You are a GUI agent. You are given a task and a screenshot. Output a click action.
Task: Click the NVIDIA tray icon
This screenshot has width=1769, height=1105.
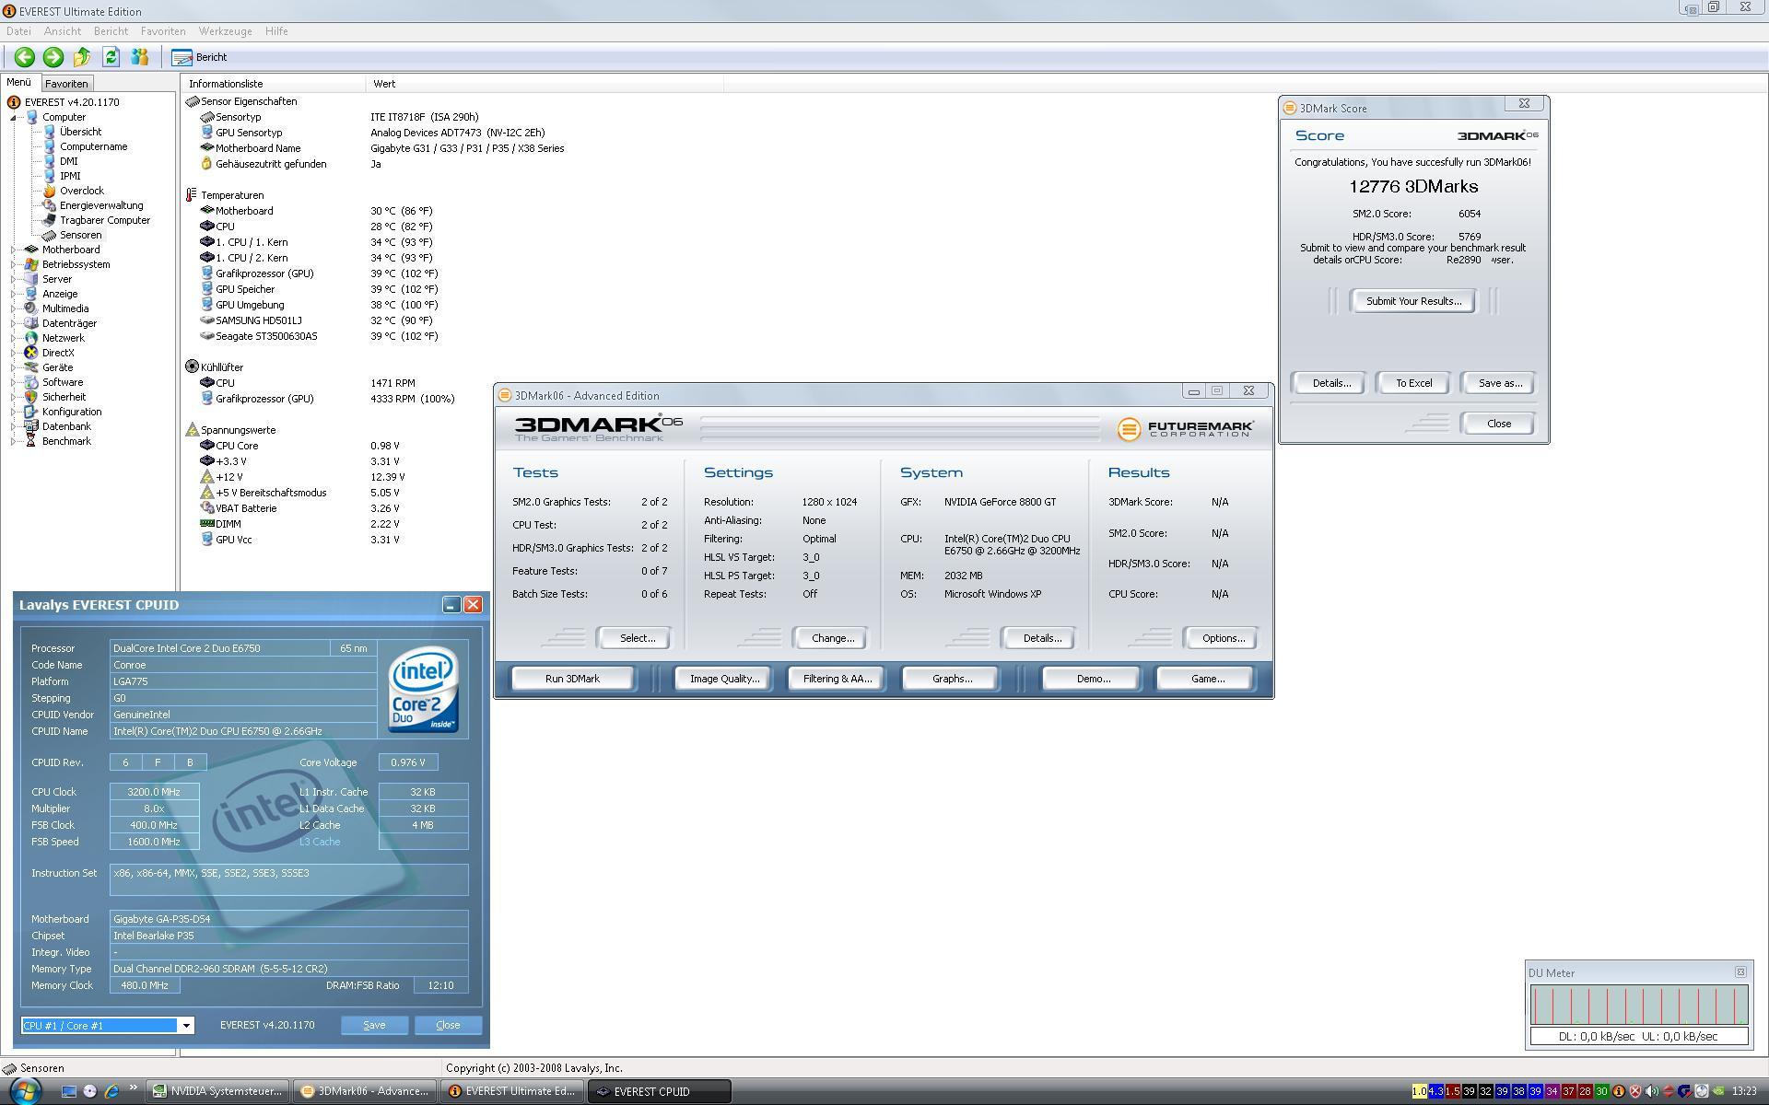pos(1718,1091)
